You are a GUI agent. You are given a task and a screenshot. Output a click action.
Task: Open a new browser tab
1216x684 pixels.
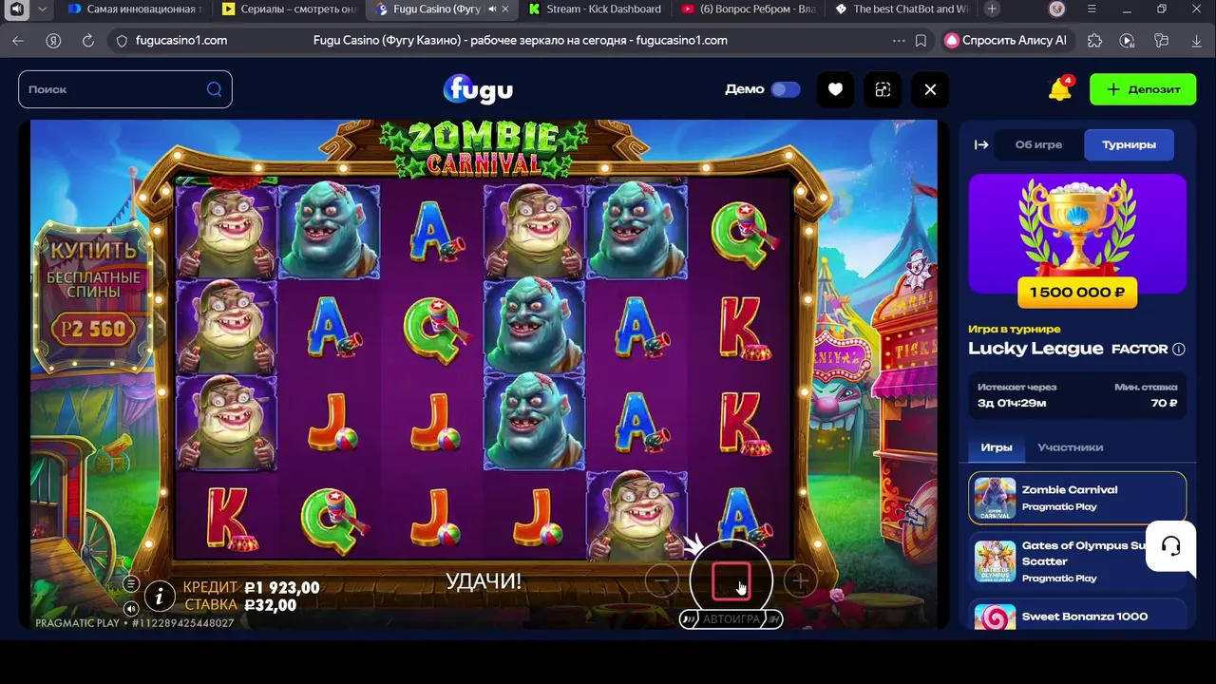(992, 9)
